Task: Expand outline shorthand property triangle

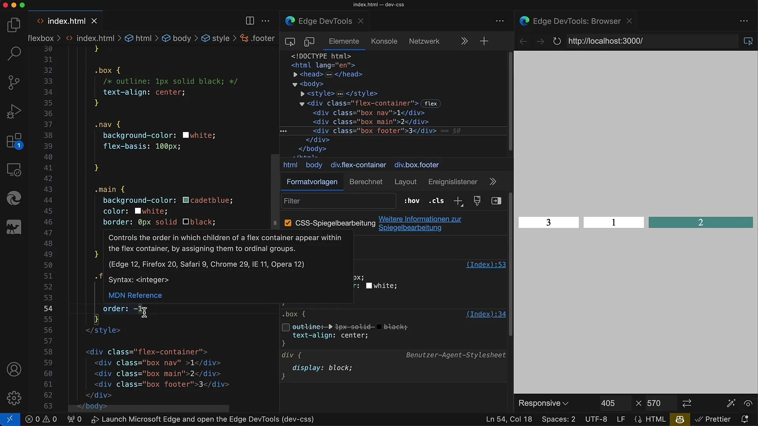Action: click(330, 327)
